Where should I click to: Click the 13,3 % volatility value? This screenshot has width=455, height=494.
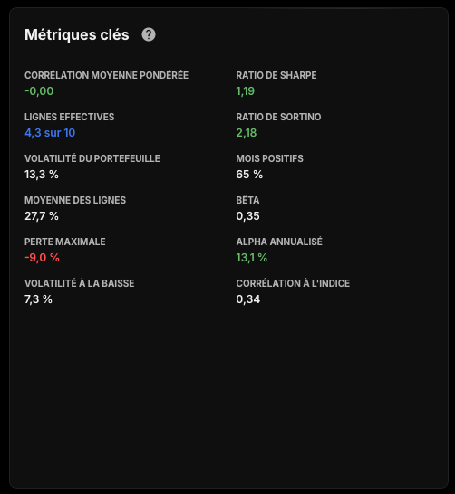point(42,175)
